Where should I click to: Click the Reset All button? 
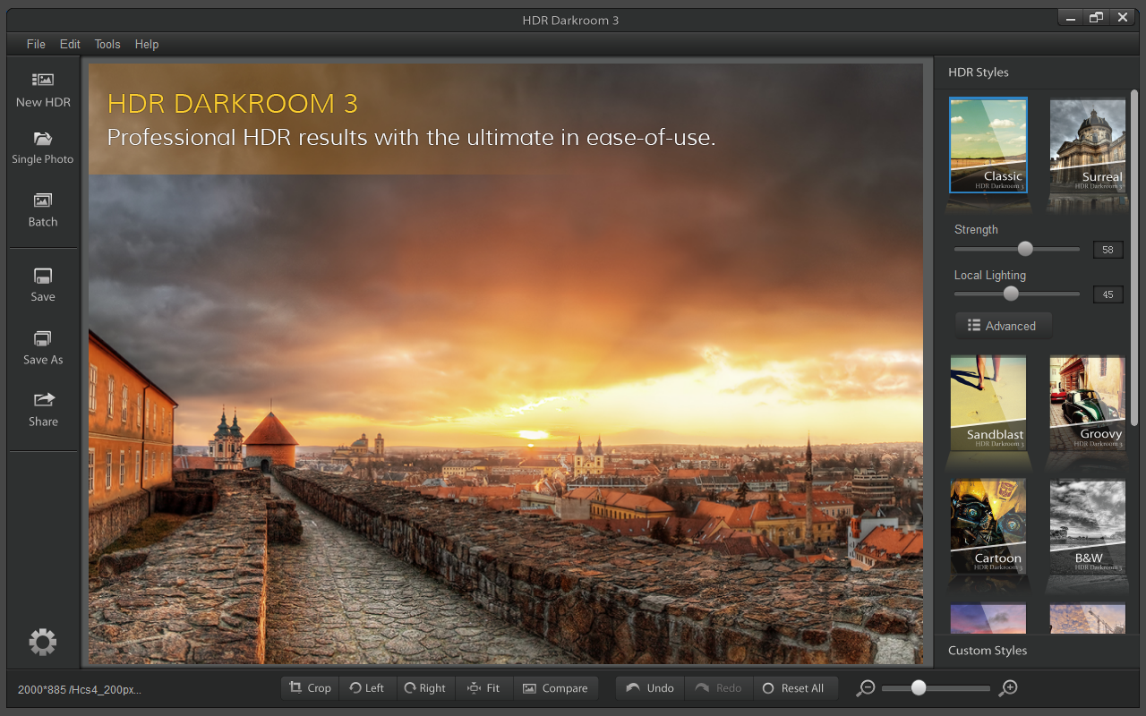(x=792, y=688)
